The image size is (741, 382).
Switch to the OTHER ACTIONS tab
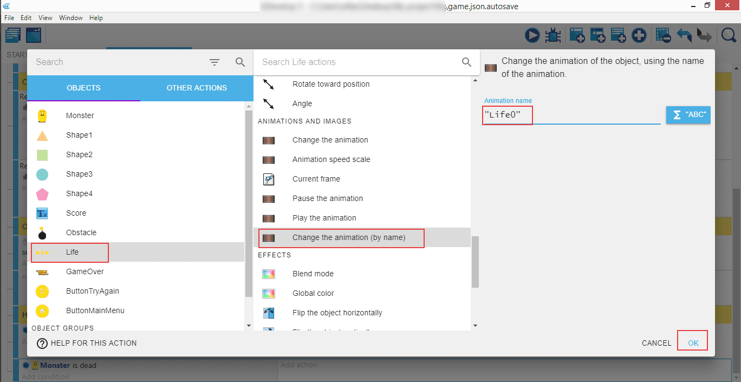[x=197, y=88]
